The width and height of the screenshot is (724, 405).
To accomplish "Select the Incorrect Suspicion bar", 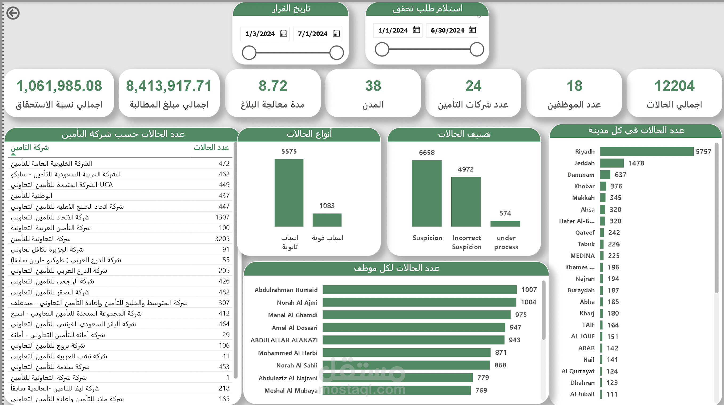I will (466, 202).
